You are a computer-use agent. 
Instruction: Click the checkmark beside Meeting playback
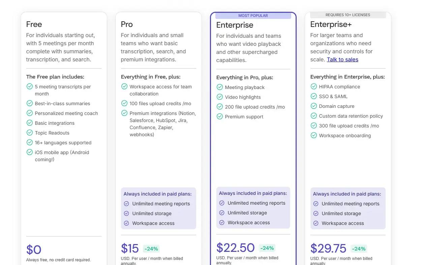pyautogui.click(x=219, y=87)
